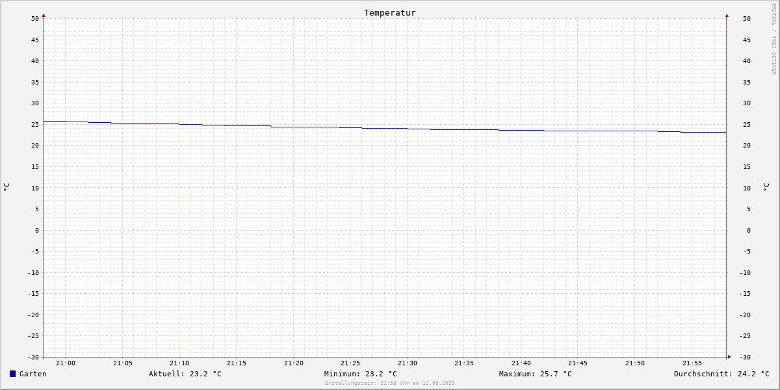Click the blue Garten temperature line
This screenshot has width=780, height=390.
[383, 128]
